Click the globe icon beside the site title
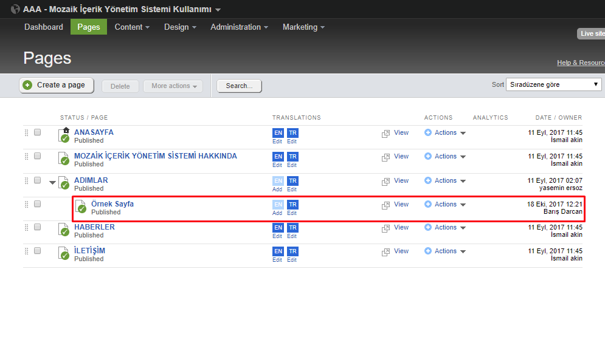605x348 pixels. 15,9
